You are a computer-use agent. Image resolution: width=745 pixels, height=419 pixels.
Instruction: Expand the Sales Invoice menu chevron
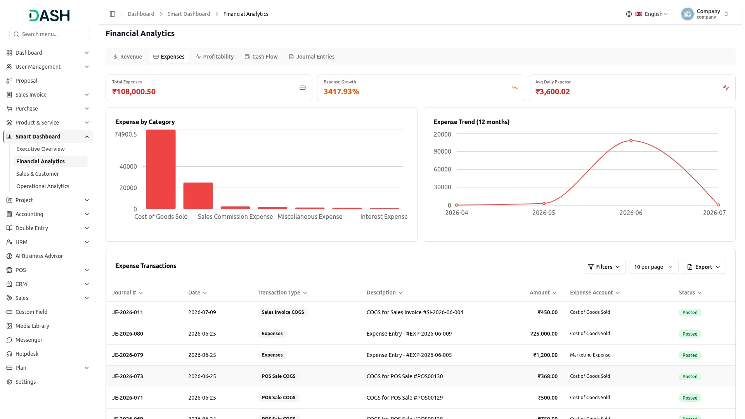click(87, 95)
